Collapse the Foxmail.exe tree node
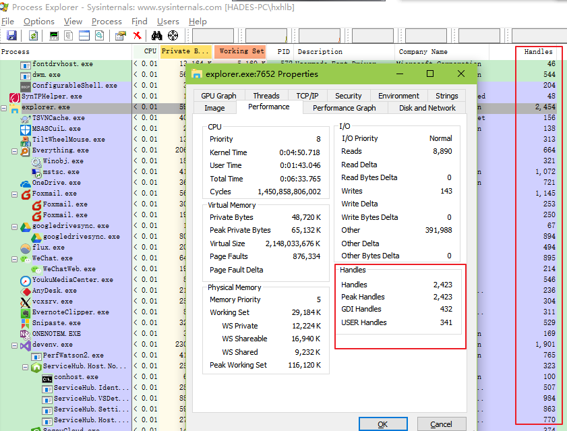567x431 pixels. [x=15, y=194]
